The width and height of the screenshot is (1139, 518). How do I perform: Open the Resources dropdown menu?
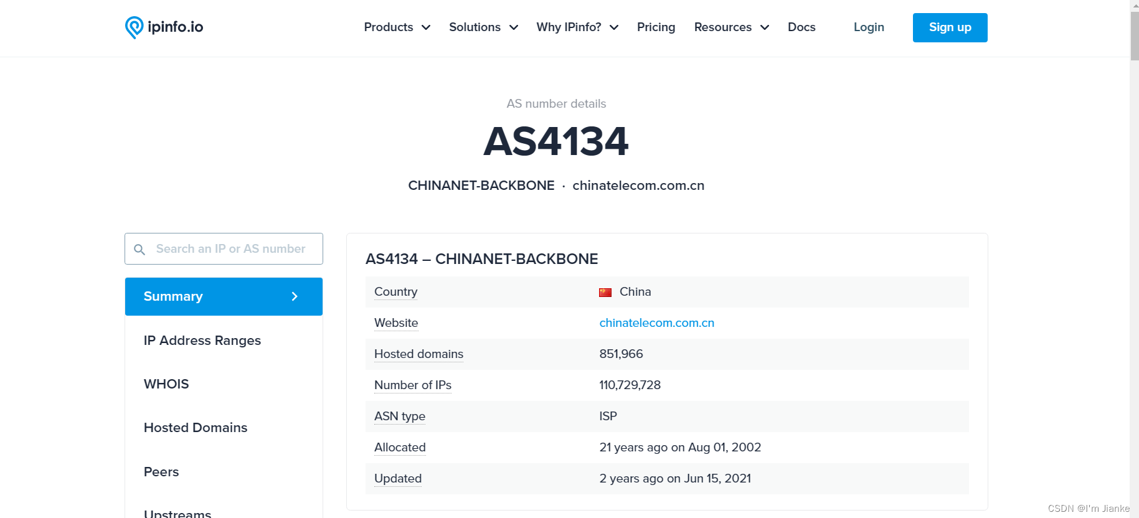click(x=731, y=27)
